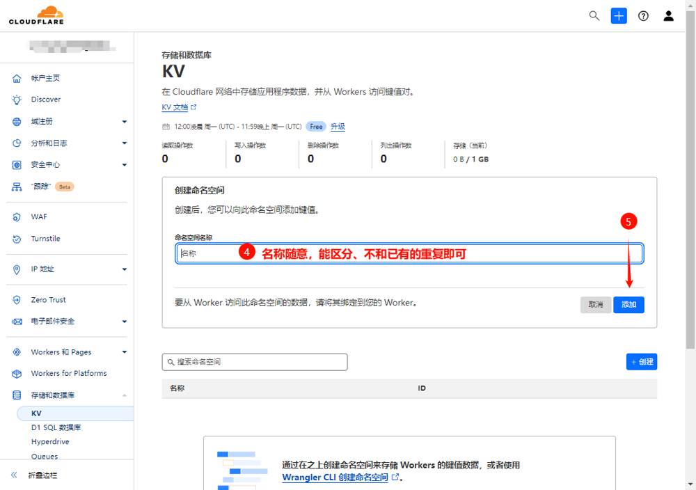696x490 pixels.
Task: Expand the 域注册 dropdown arrow
Action: [125, 122]
